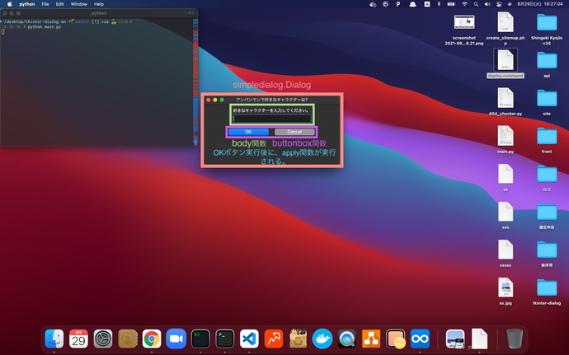
Task: Launch QuickTime Player from the Dock
Action: coord(347,339)
